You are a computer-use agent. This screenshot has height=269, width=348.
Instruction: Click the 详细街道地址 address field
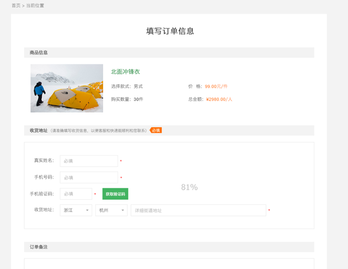pyautogui.click(x=198, y=210)
